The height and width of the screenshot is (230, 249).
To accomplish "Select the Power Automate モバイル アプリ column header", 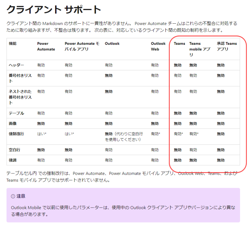I will (82, 46).
